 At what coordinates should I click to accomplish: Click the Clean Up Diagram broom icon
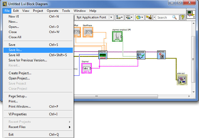coord(149,18)
